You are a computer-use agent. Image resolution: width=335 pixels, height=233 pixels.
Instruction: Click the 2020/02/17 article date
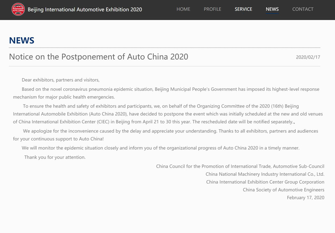click(x=308, y=57)
